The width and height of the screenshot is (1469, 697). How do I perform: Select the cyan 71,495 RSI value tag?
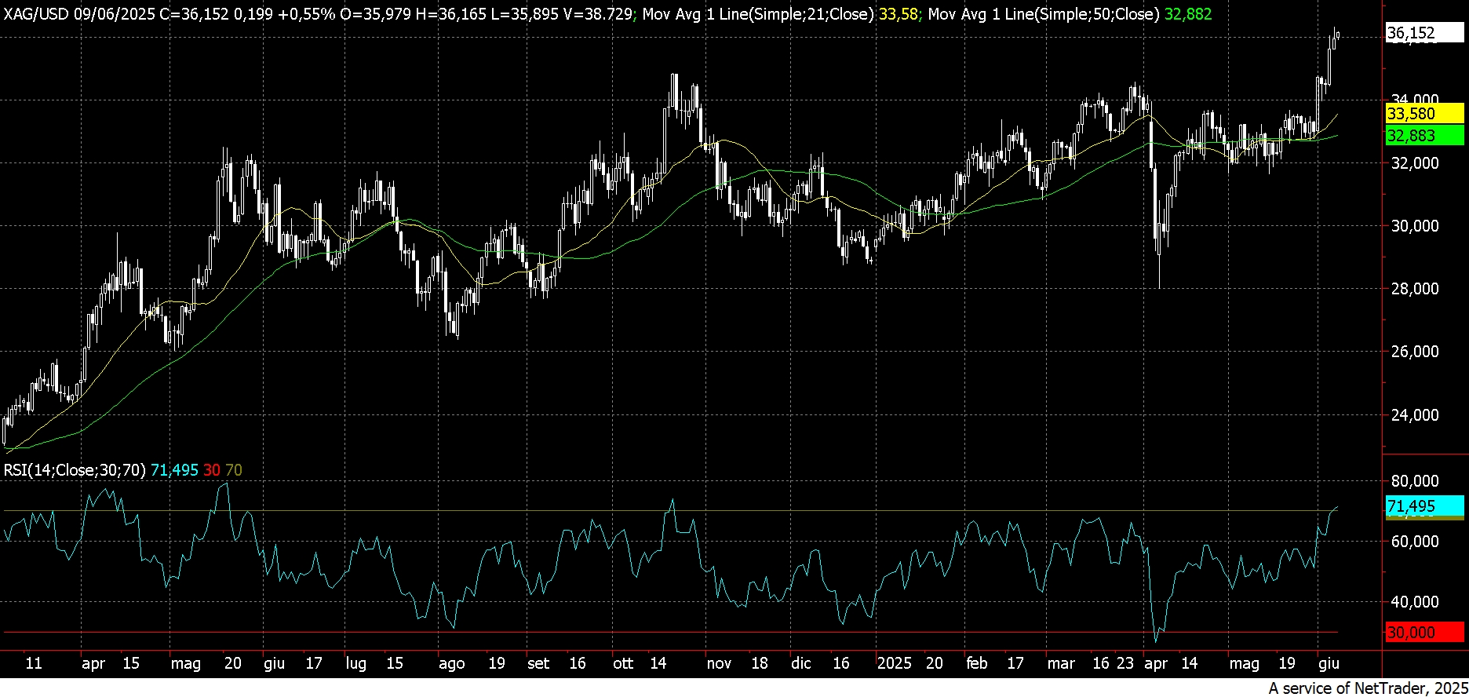click(x=1424, y=506)
